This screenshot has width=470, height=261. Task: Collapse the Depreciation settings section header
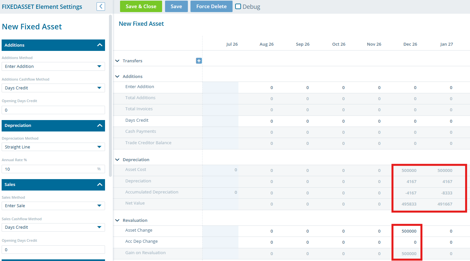[53, 126]
